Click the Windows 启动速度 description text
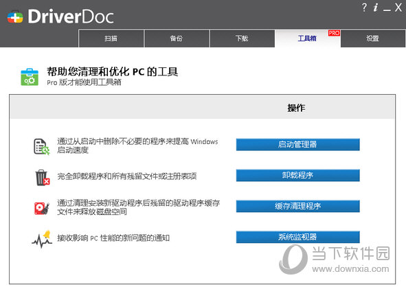 pyautogui.click(x=137, y=146)
